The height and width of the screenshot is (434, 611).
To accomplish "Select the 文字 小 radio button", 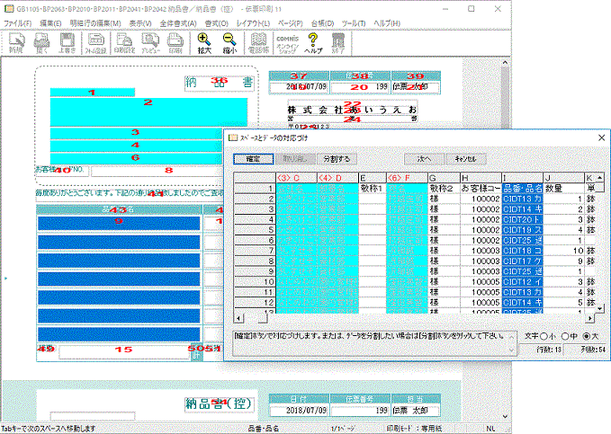I will tap(544, 336).
